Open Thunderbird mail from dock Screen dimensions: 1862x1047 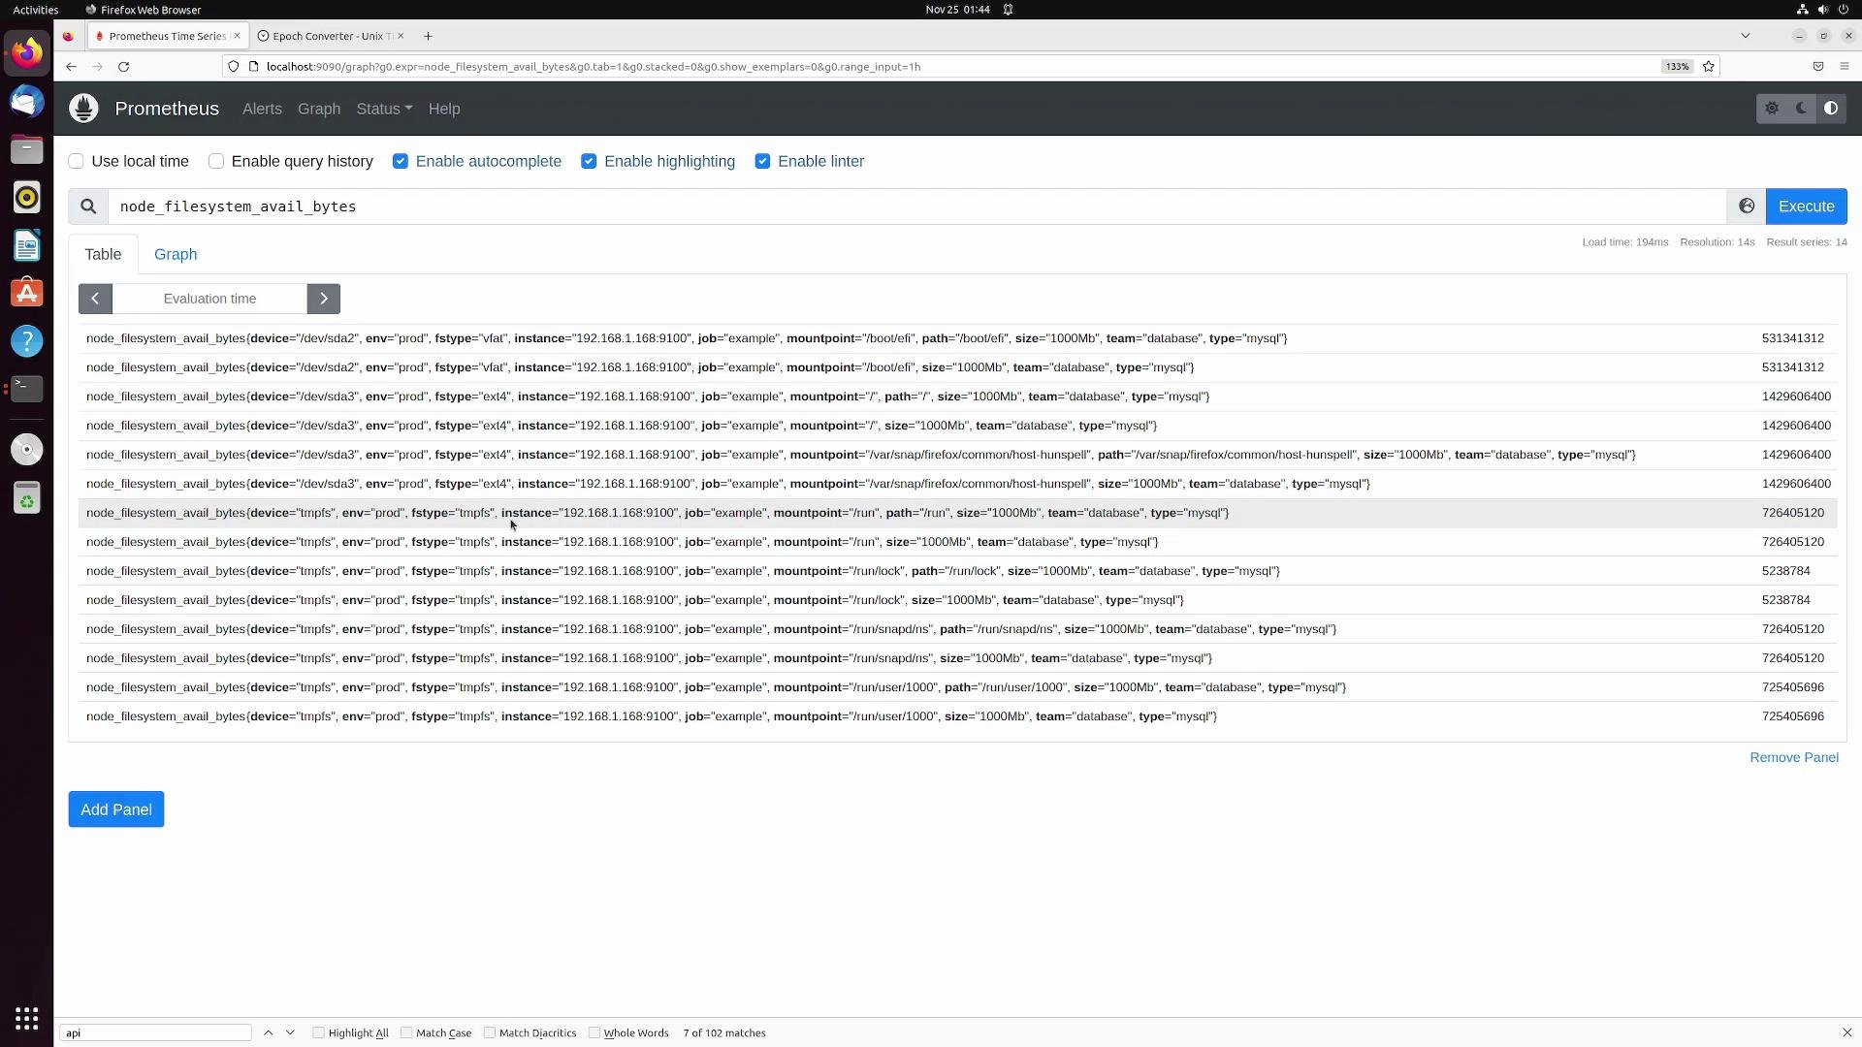(x=27, y=101)
